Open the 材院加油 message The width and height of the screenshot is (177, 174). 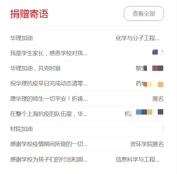pyautogui.click(x=21, y=129)
